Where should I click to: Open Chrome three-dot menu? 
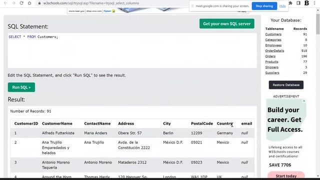click(x=314, y=3)
